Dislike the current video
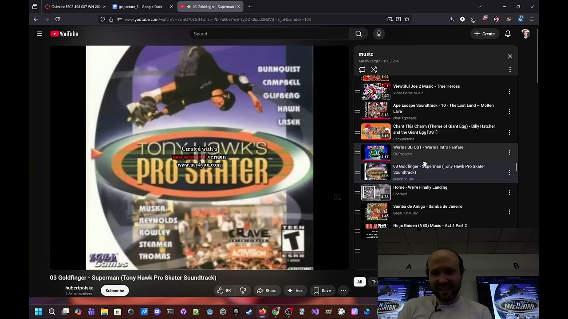568x319 pixels. (243, 291)
